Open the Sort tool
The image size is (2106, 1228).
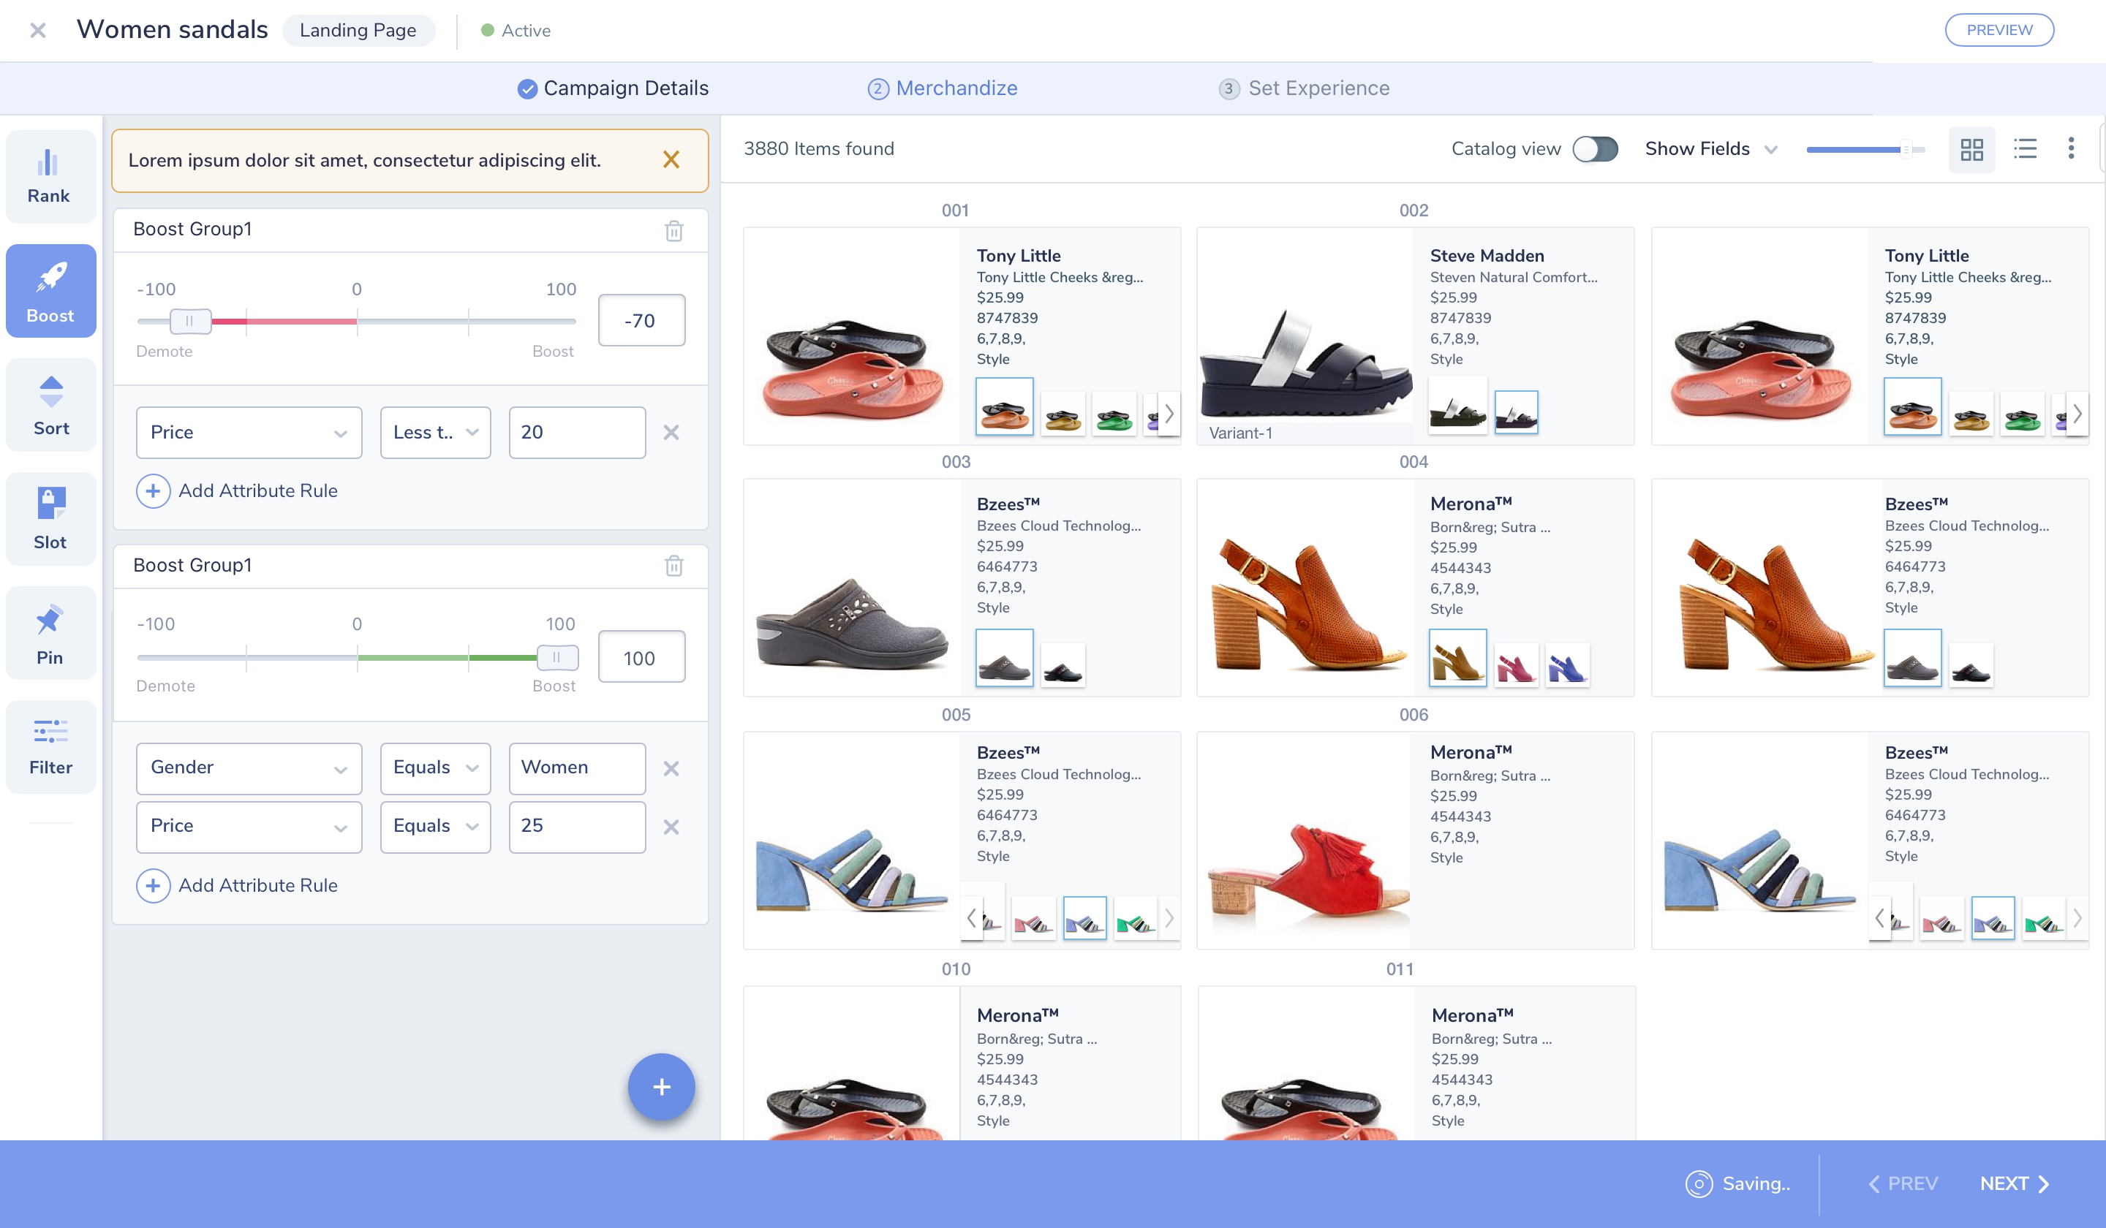point(50,405)
